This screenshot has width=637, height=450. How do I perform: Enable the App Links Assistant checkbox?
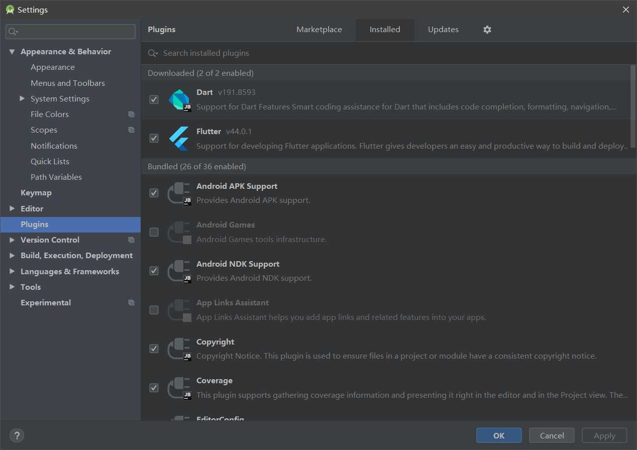[154, 310]
